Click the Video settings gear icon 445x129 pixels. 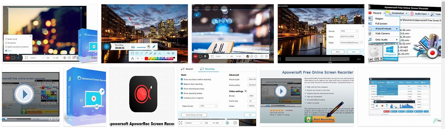[246, 91]
